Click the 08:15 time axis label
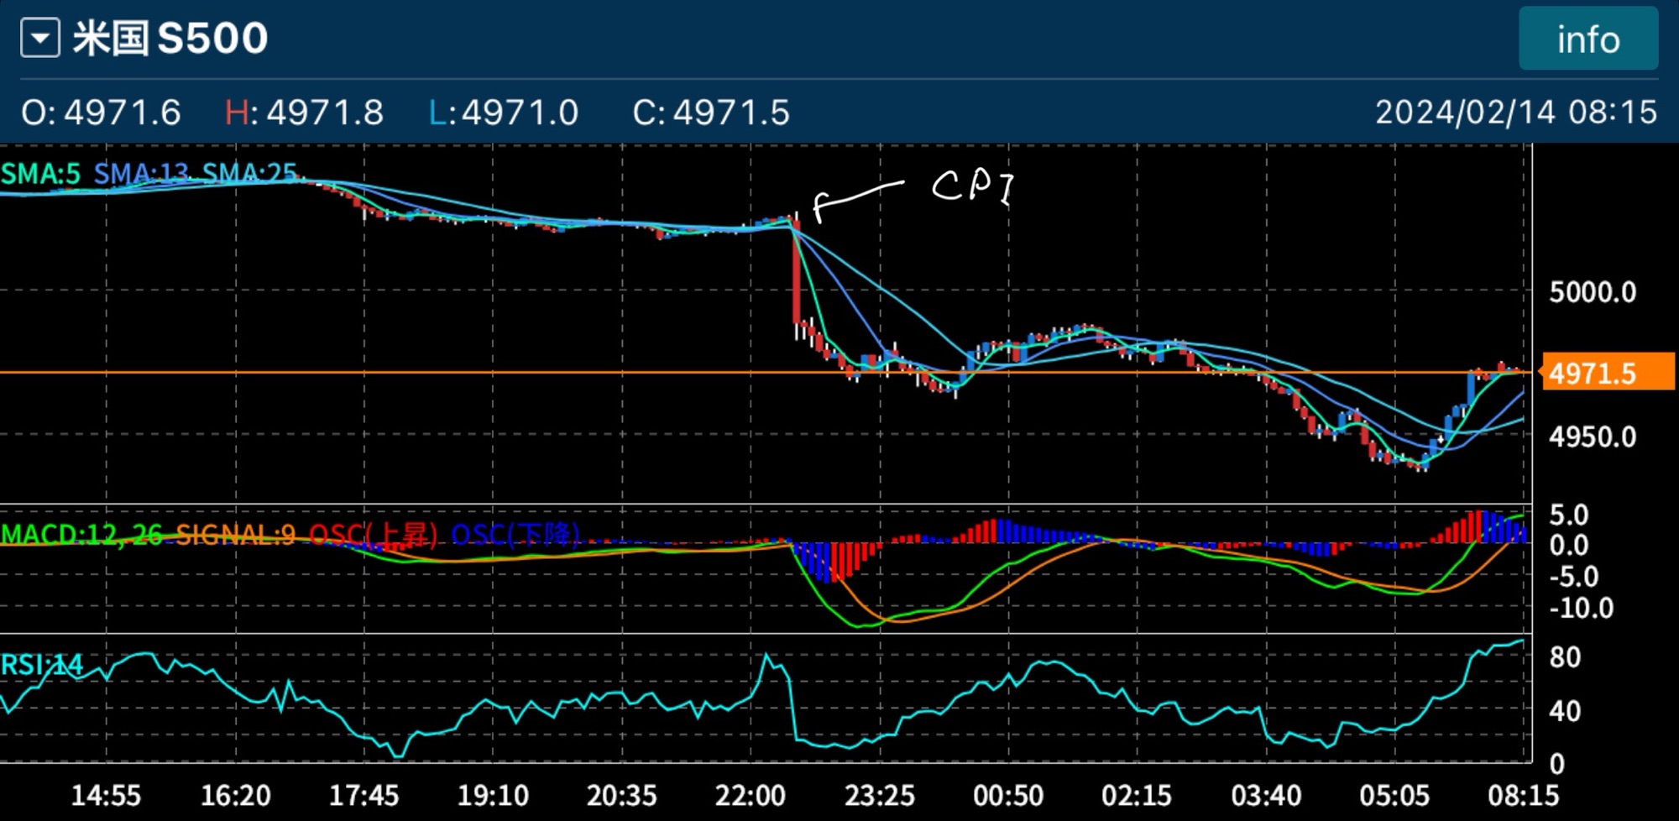The height and width of the screenshot is (821, 1679). tap(1523, 795)
